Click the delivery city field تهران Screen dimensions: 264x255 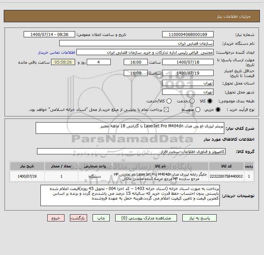[188, 92]
